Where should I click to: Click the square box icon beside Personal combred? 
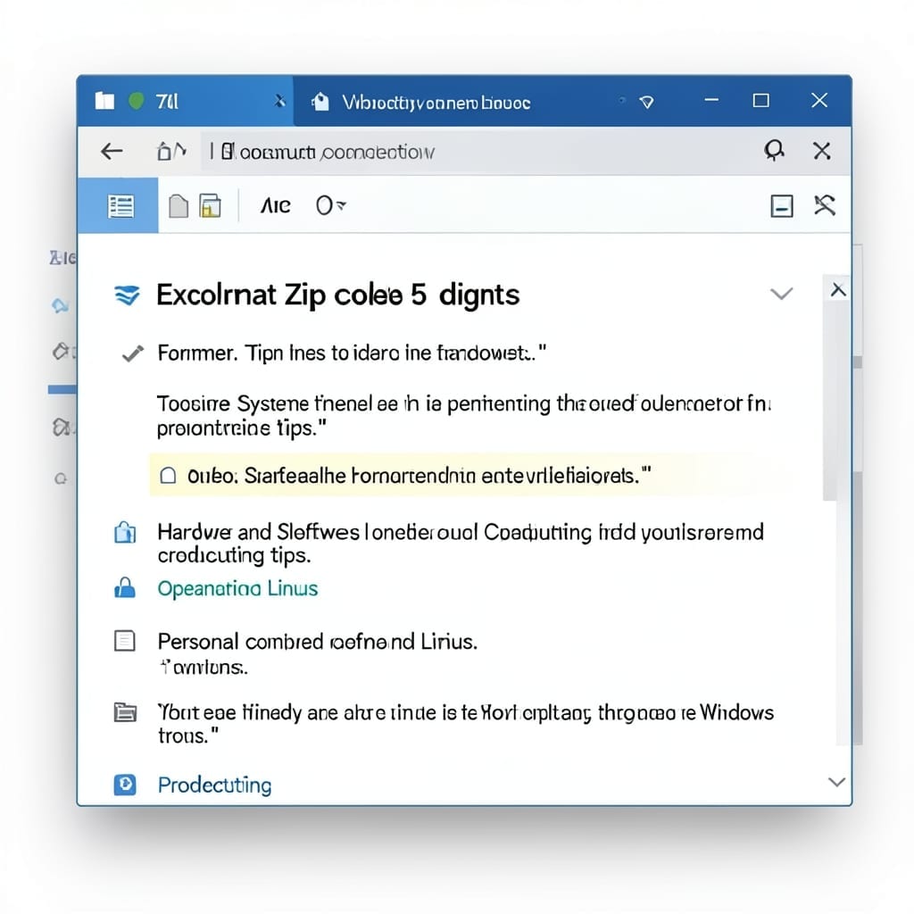tap(124, 641)
